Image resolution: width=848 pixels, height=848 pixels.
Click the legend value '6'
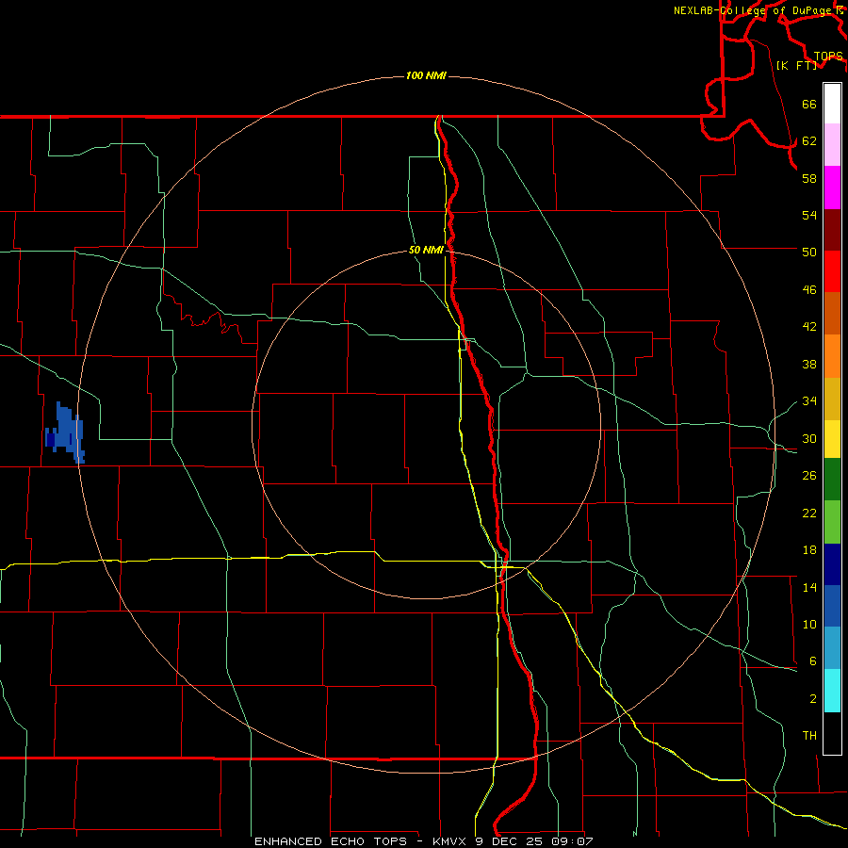813,660
